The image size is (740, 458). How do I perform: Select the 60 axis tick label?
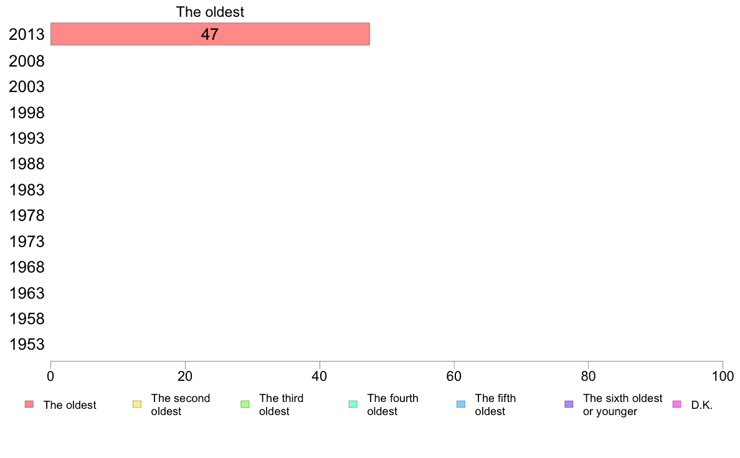[x=454, y=376]
